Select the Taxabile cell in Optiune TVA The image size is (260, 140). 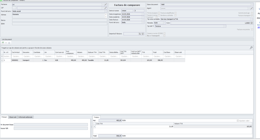93,60
